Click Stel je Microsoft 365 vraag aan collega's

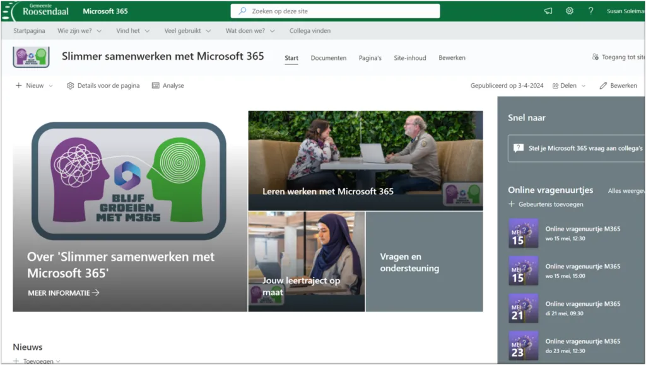point(577,148)
